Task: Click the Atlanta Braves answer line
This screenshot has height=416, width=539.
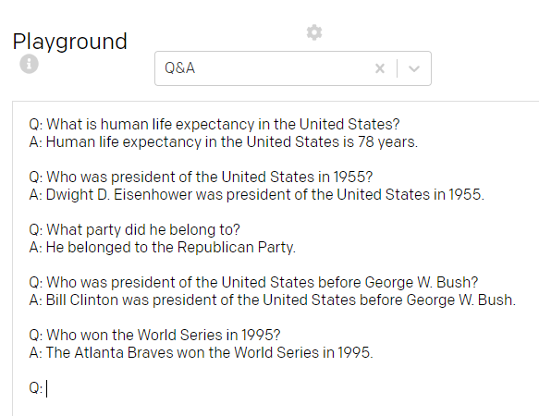Action: pos(202,352)
